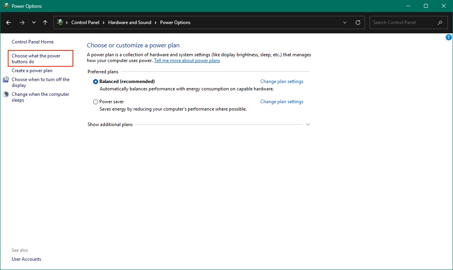Click the search magnifier icon
The image size is (453, 270).
coord(440,22)
